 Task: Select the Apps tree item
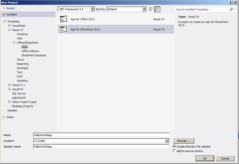(x=24, y=47)
